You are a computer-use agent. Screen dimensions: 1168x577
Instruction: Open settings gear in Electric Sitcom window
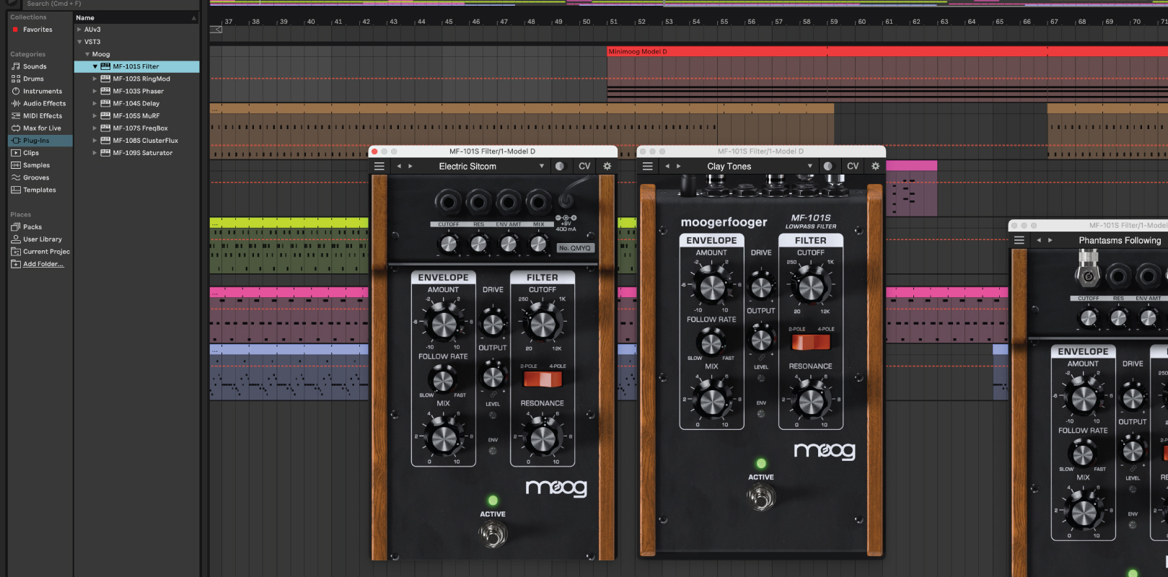pos(607,166)
